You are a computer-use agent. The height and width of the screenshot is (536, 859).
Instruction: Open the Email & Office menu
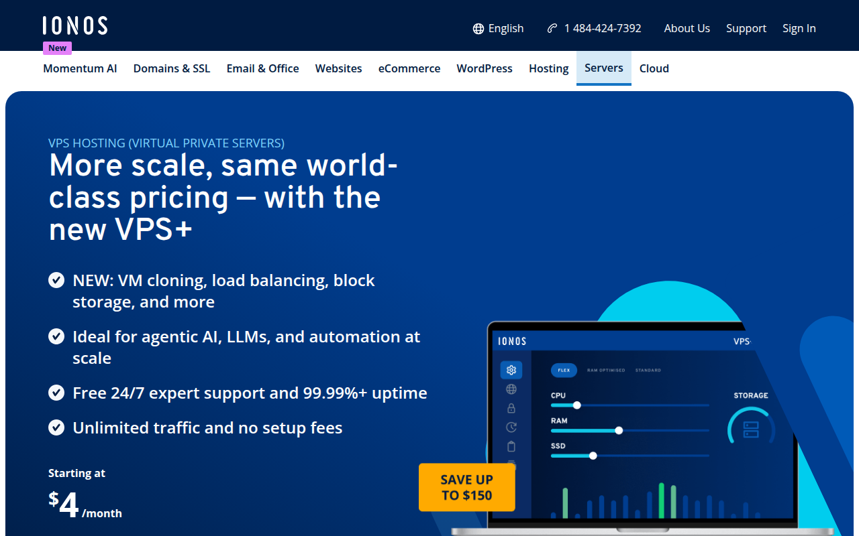pyautogui.click(x=262, y=68)
